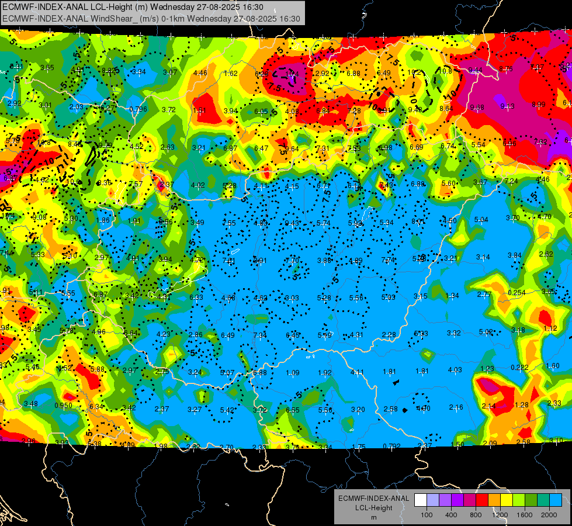Click the yellow legend color box

507,500
